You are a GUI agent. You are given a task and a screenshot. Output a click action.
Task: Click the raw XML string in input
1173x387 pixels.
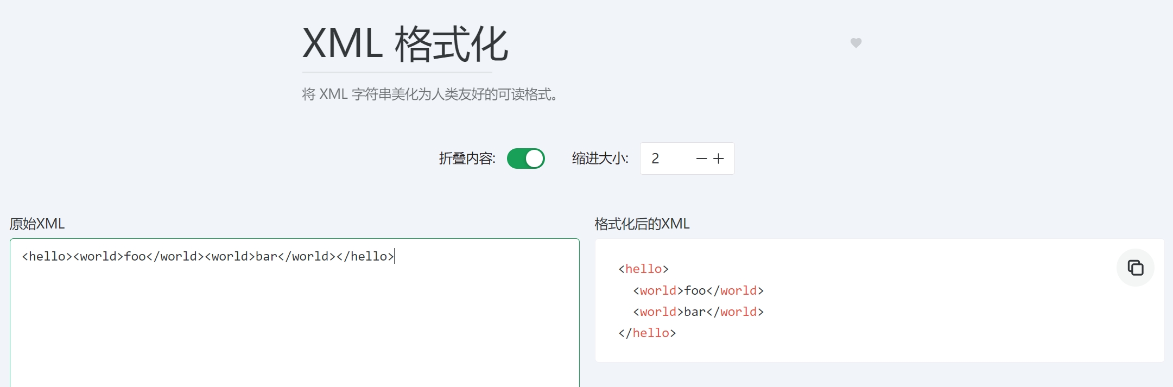pos(208,256)
